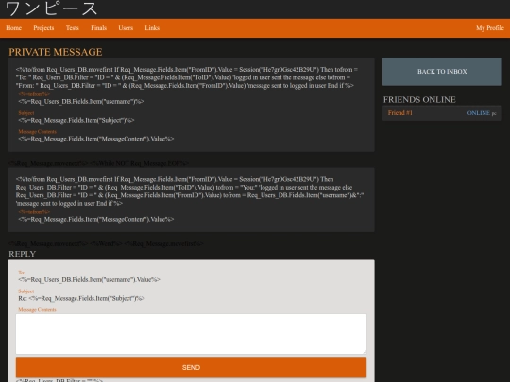510x382 pixels.
Task: Click the PRIVATE MESSAGE heading
Action: 56,52
